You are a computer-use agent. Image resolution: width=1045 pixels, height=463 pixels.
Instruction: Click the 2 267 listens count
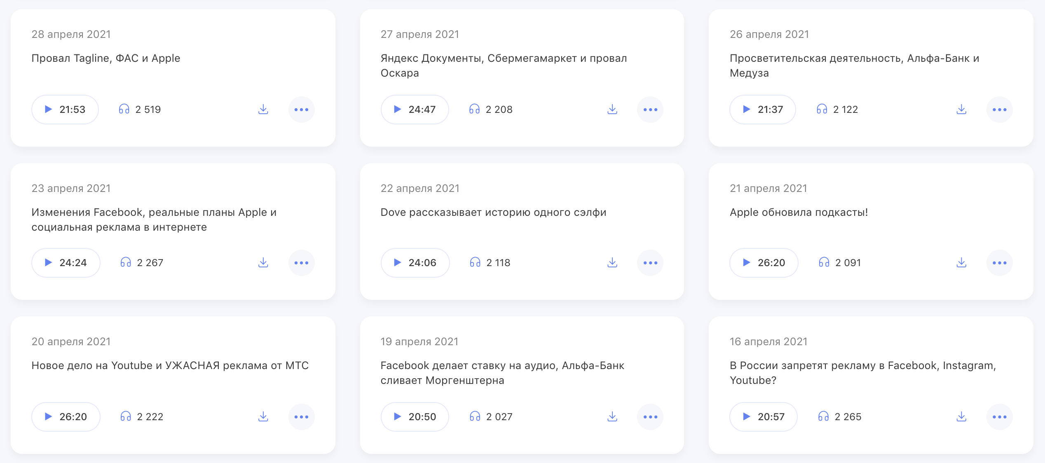tap(150, 263)
